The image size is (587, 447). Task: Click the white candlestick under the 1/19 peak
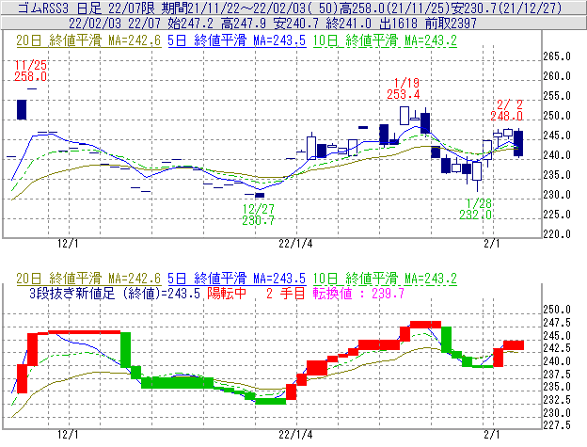tap(405, 116)
